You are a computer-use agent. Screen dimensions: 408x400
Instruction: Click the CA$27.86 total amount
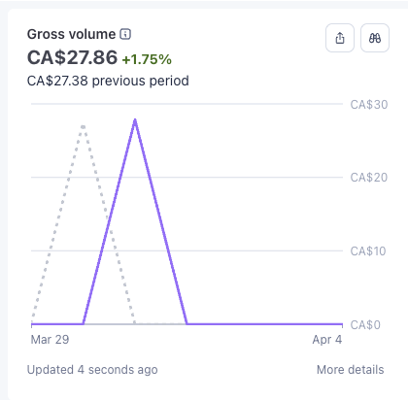click(x=72, y=57)
